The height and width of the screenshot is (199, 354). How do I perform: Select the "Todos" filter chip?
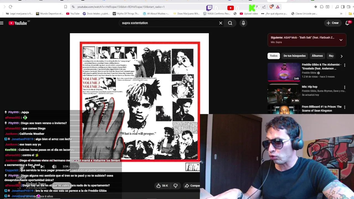pos(274,56)
